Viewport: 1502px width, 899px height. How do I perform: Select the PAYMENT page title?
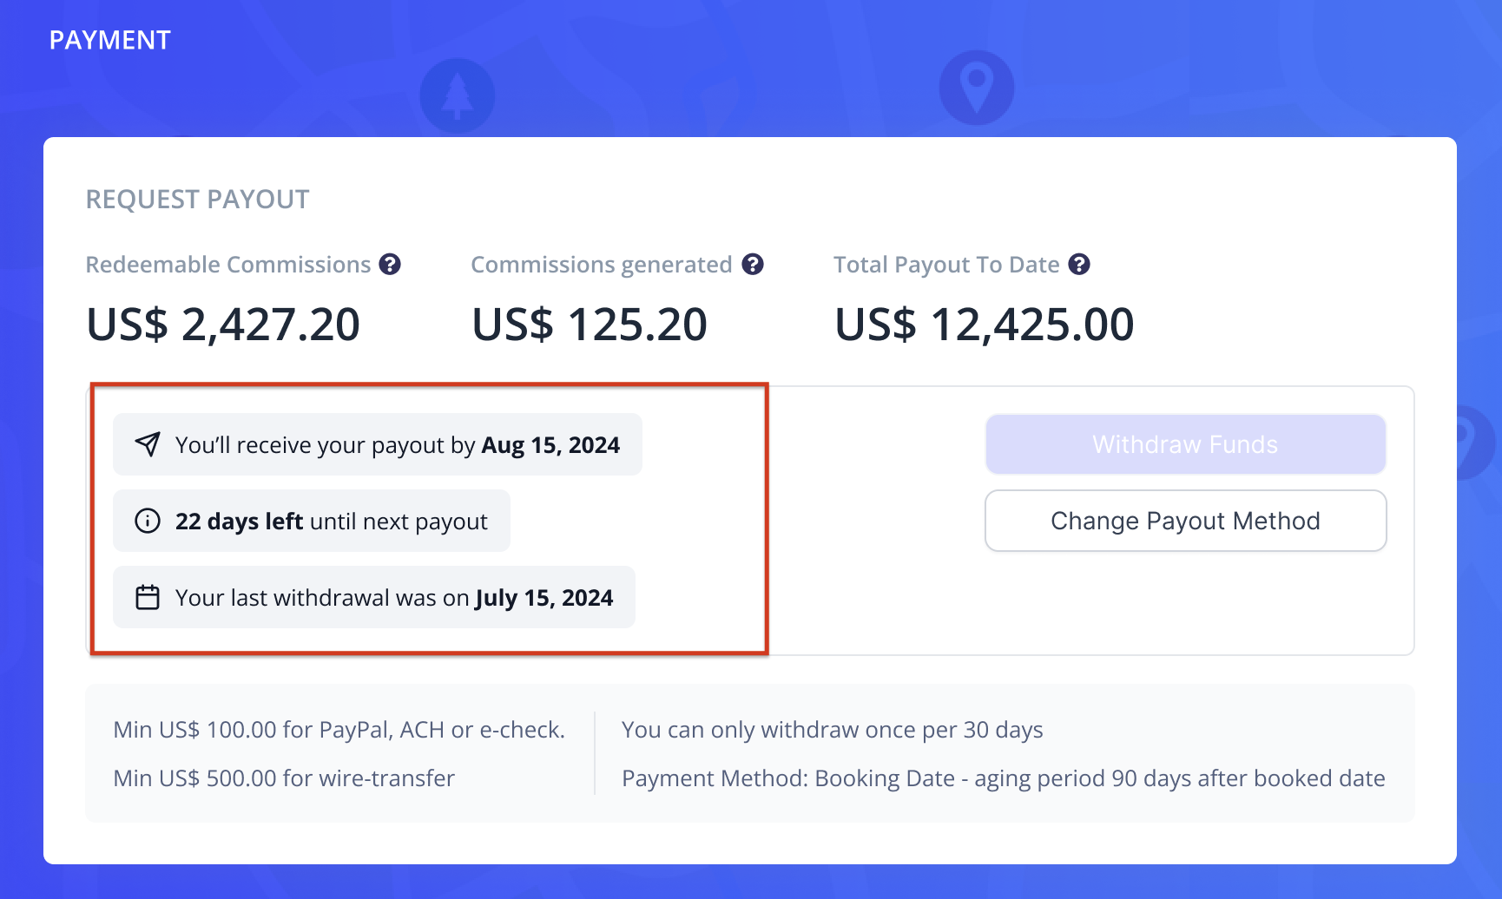(110, 40)
